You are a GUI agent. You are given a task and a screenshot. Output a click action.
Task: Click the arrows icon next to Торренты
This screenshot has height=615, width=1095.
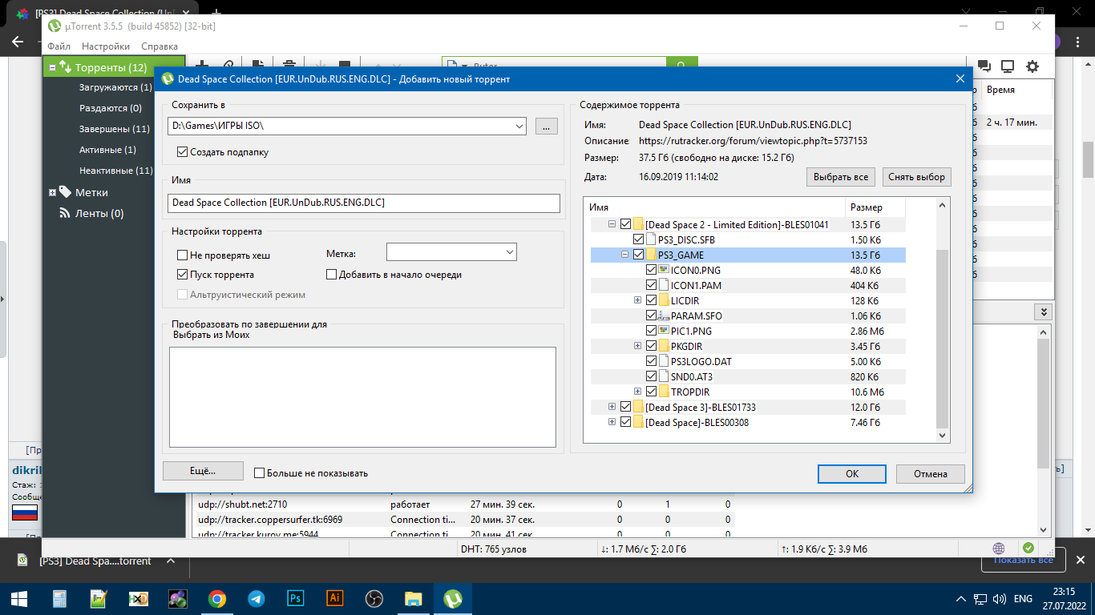click(66, 67)
